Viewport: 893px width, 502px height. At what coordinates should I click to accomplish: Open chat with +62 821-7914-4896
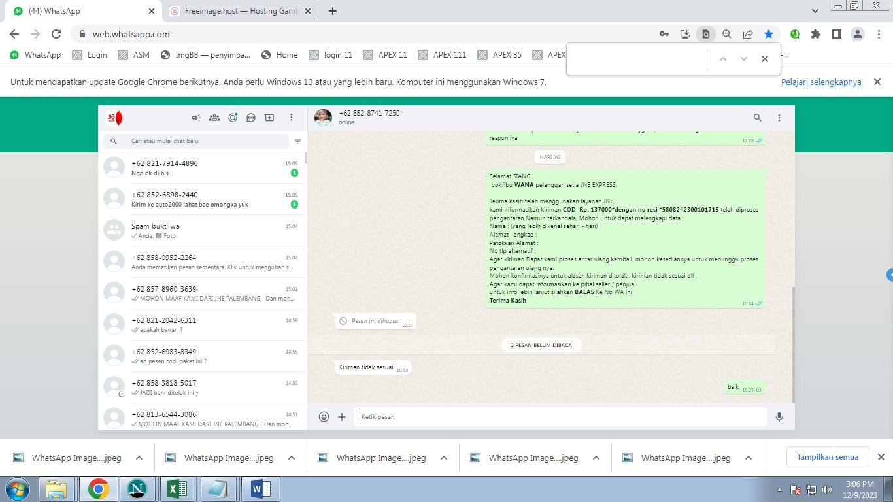click(201, 168)
